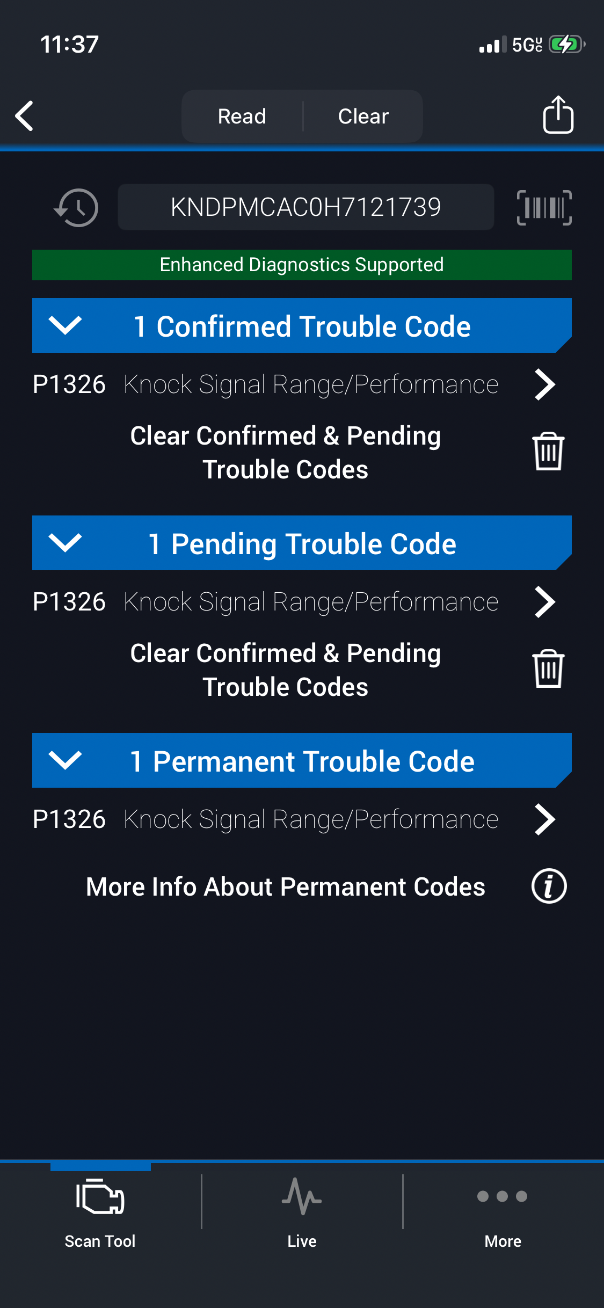Open VIN history clock icon
This screenshot has height=1308, width=604.
[76, 208]
